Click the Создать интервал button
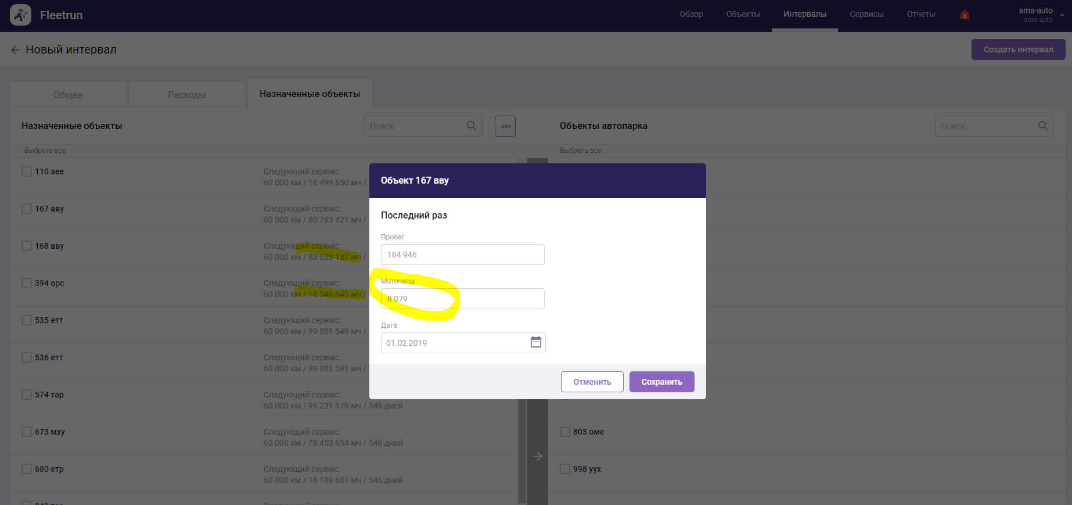This screenshot has width=1072, height=505. [1018, 49]
